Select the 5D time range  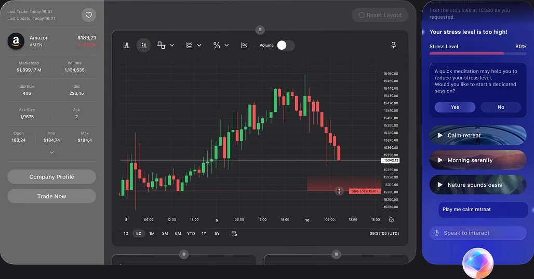click(139, 233)
